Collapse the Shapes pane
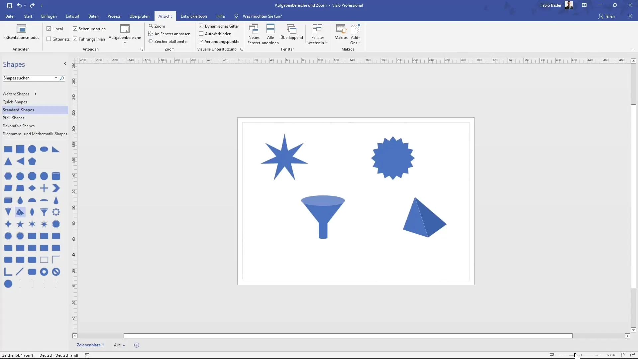Viewport: 638px width, 359px height. 65,64
